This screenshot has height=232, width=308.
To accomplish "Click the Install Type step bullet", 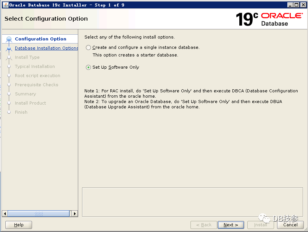I will [x=9, y=57].
